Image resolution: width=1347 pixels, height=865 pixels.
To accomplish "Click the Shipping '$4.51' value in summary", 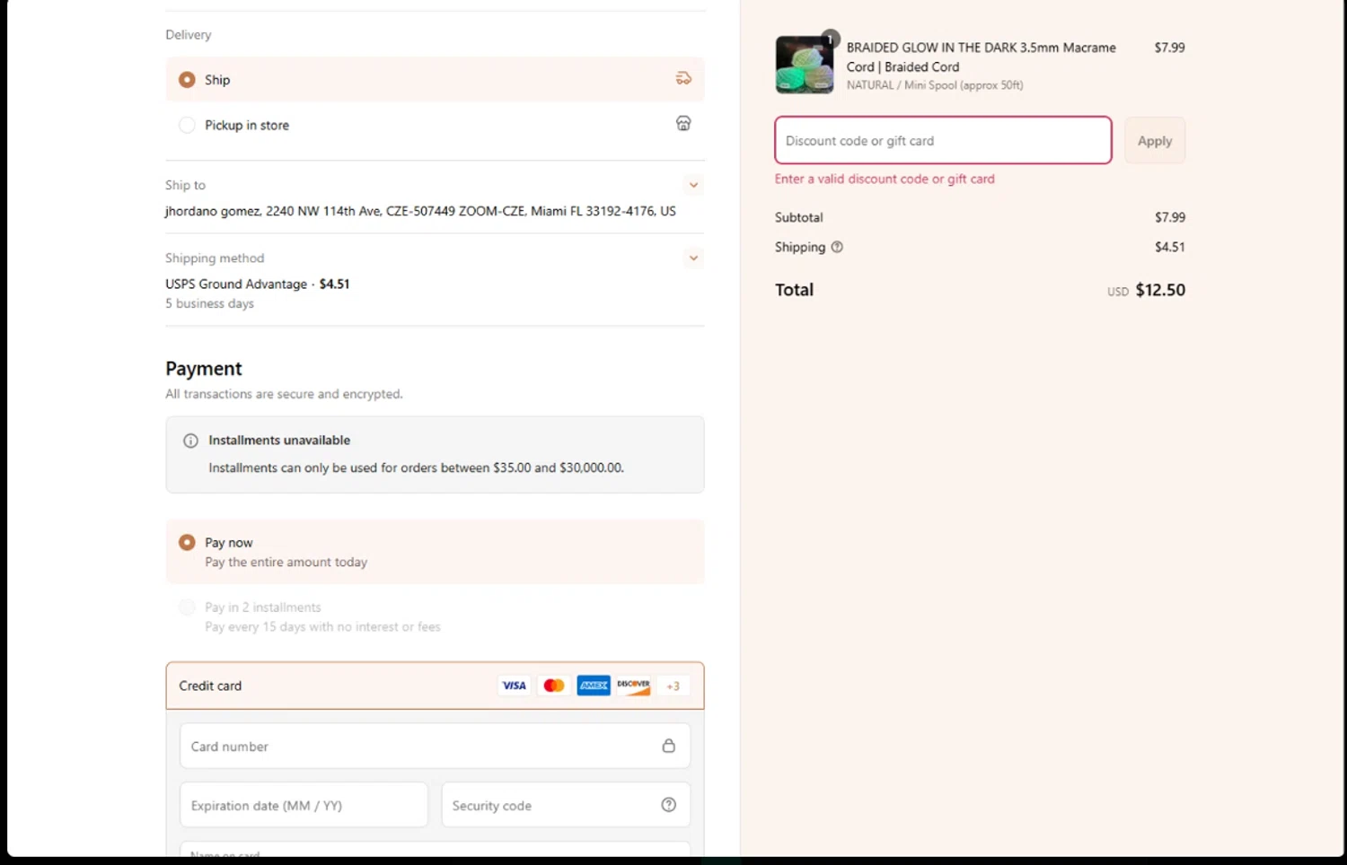I will pyautogui.click(x=1170, y=247).
